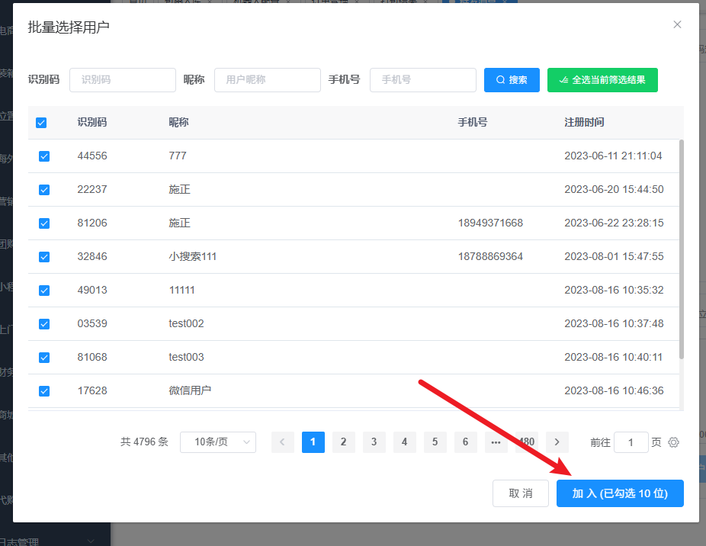Select page 3 in pagination
The width and height of the screenshot is (706, 546).
point(374,442)
